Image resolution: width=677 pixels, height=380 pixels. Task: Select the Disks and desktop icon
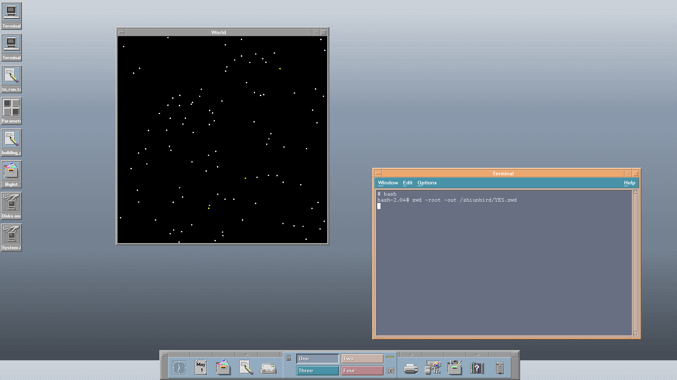(x=11, y=206)
